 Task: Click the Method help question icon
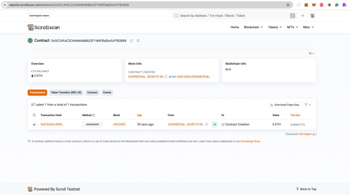coord(94,115)
